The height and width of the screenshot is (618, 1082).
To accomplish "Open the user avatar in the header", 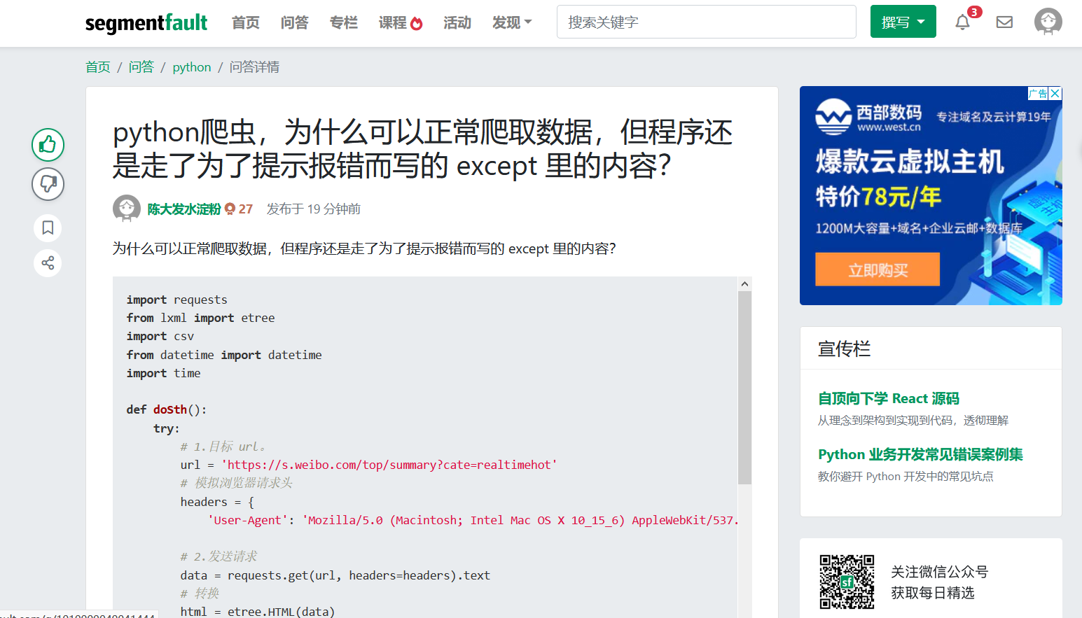I will point(1048,22).
